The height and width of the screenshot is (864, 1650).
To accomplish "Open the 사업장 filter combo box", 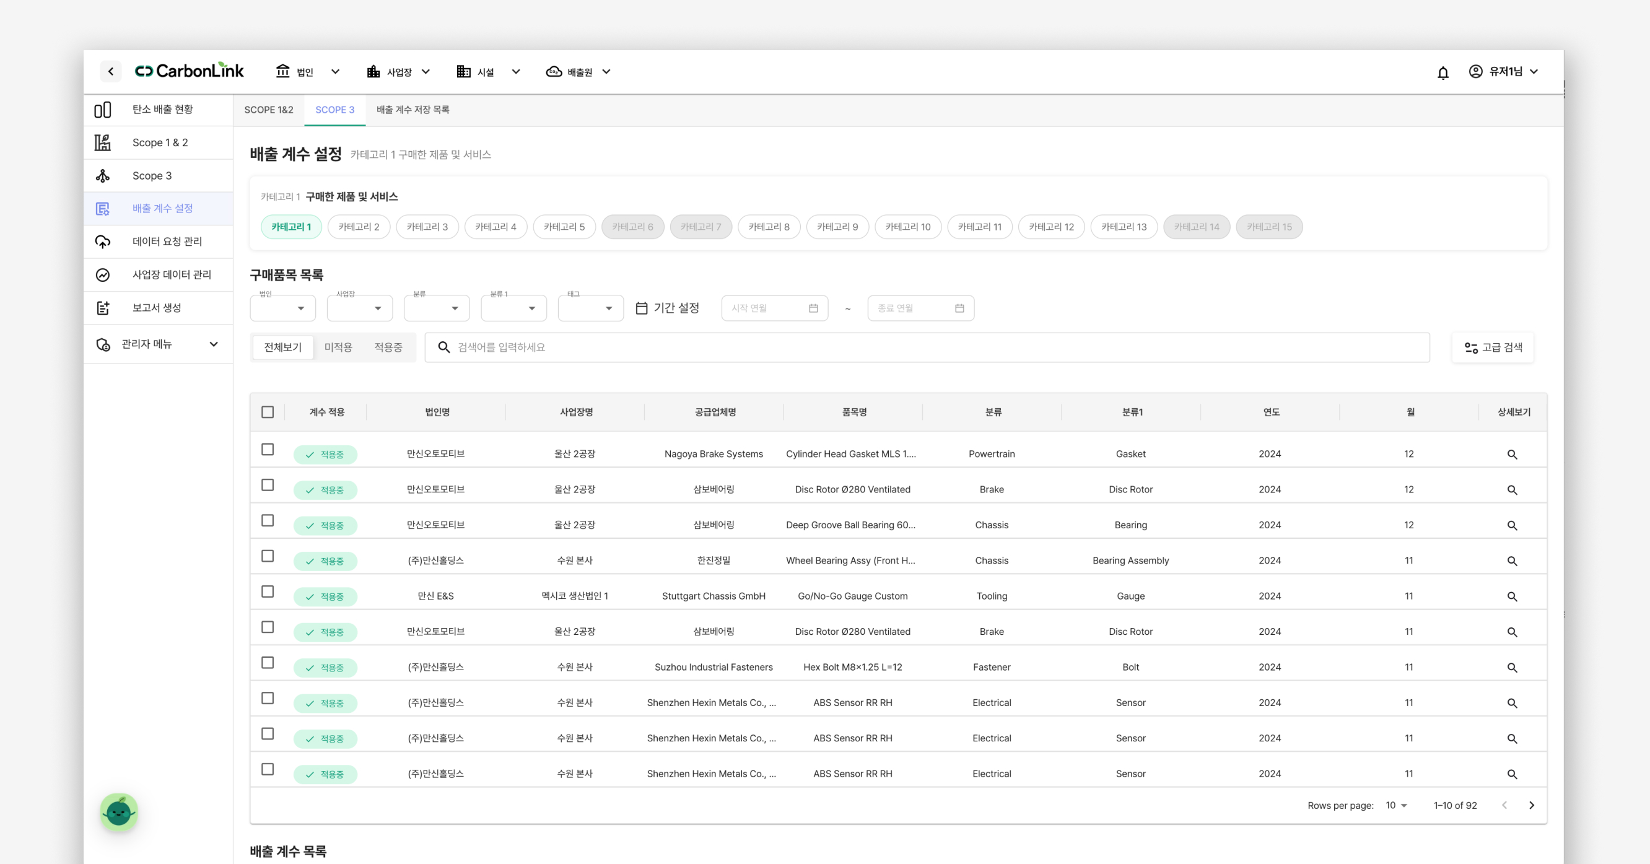I will 359,308.
